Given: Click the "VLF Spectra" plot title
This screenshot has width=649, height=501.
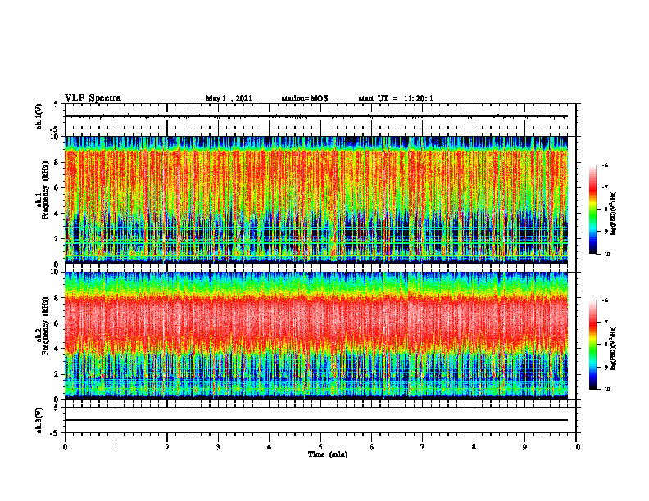Looking at the screenshot, I should click(93, 98).
